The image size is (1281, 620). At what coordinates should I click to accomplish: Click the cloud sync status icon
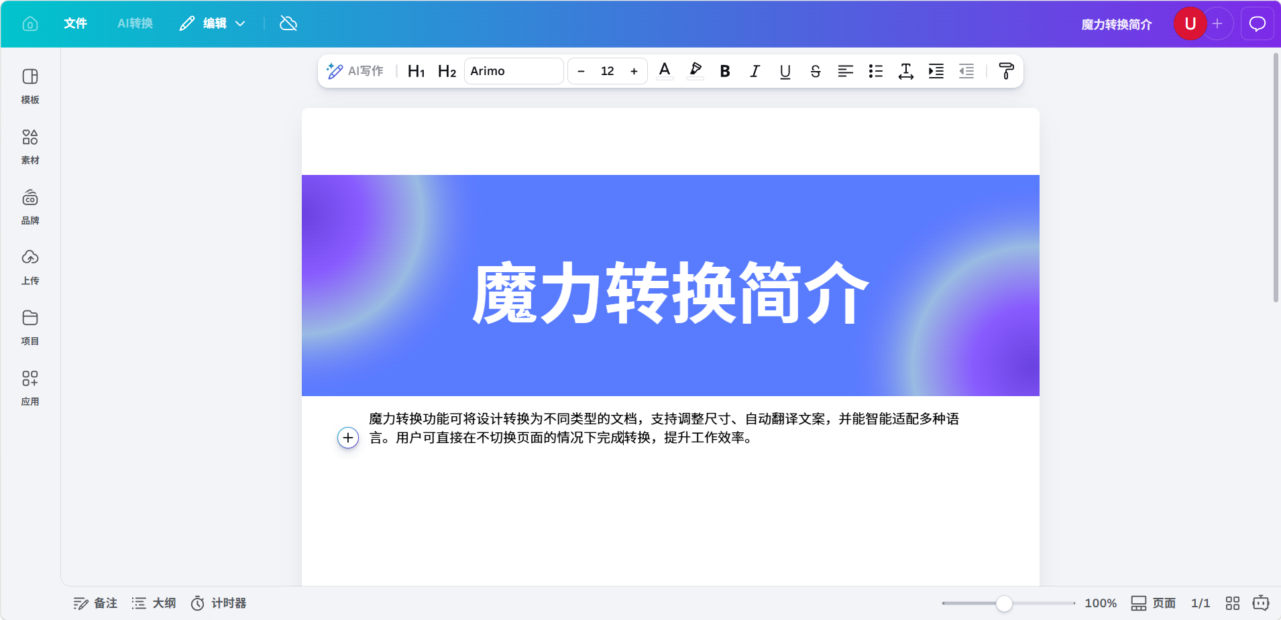(288, 23)
